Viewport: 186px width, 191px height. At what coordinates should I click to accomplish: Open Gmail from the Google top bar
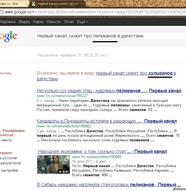pos(69,22)
